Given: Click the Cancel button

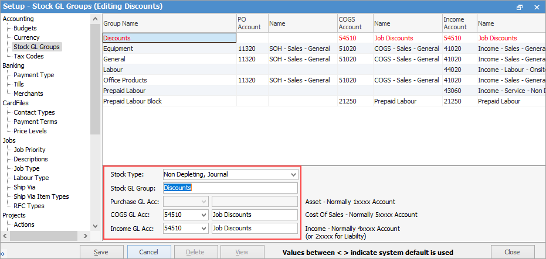Looking at the screenshot, I should coord(149,252).
